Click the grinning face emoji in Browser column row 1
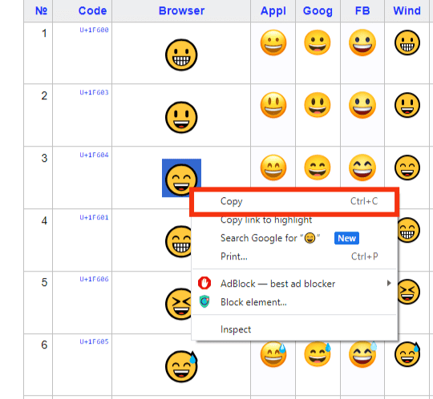The height and width of the screenshot is (399, 433). (181, 55)
